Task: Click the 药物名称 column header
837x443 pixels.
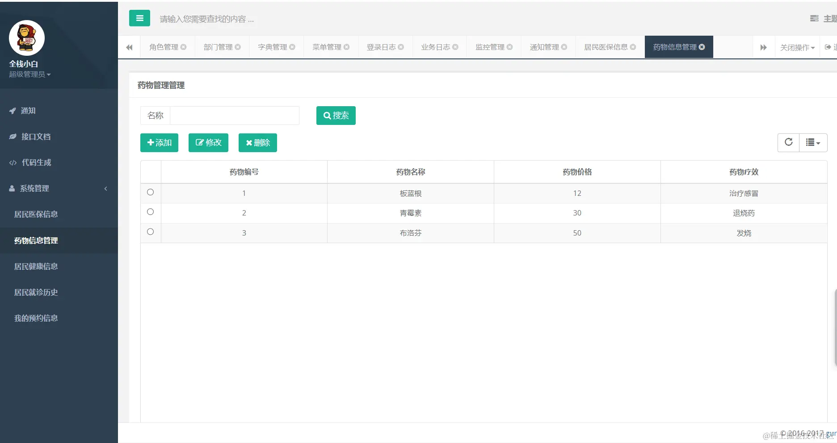Action: [x=411, y=172]
